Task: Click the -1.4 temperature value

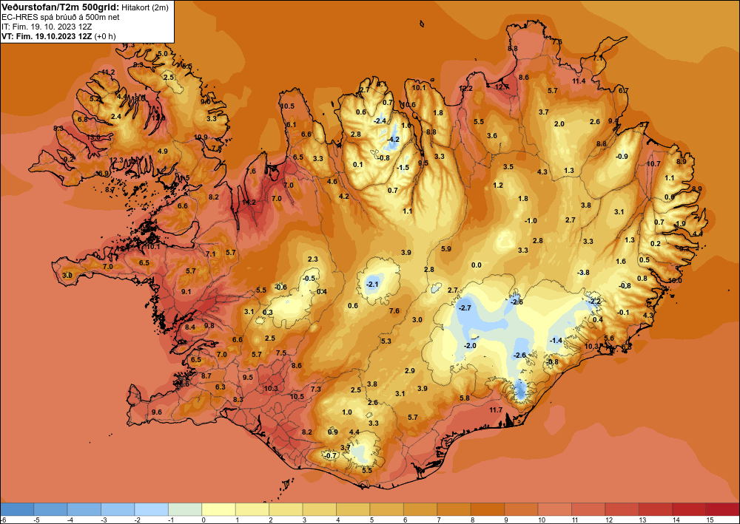Action: click(556, 340)
